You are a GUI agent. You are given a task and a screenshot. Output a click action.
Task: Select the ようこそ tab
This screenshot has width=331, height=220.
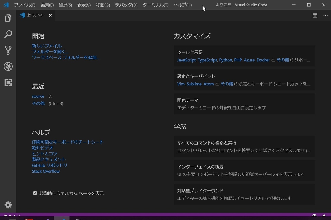[x=35, y=15]
